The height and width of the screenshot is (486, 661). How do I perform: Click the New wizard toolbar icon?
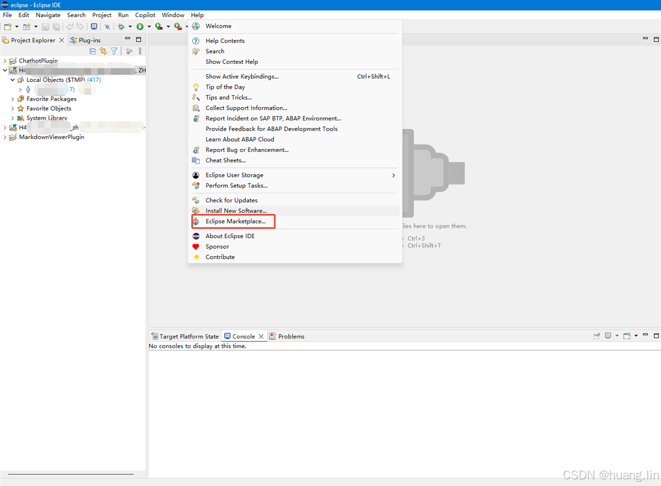[x=8, y=27]
